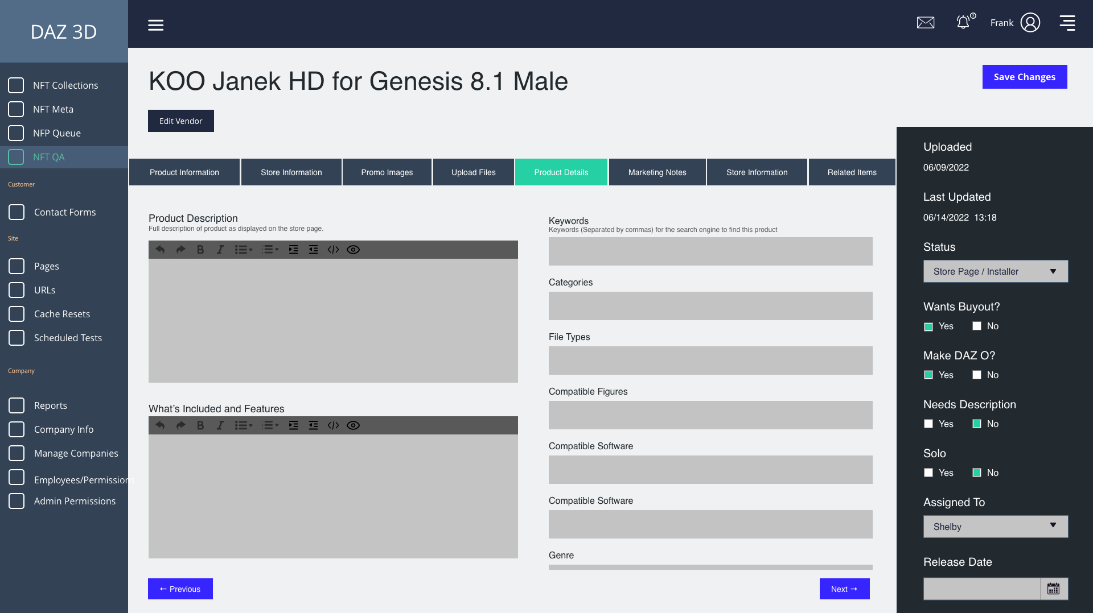Click the Compatible Figures input field
This screenshot has height=613, width=1093.
(710, 415)
